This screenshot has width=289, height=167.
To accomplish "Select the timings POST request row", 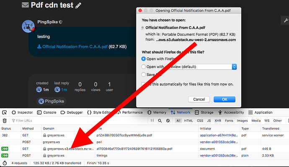I will [x=144, y=156].
